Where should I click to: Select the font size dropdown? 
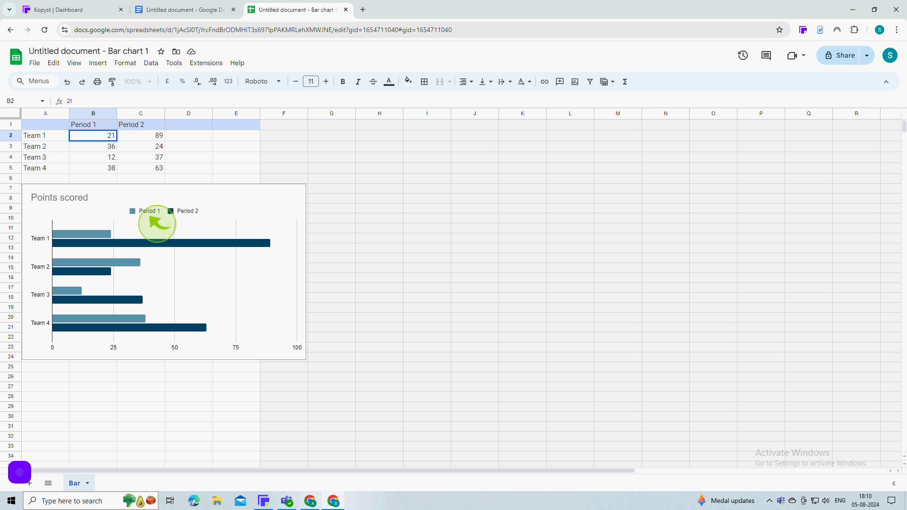click(x=311, y=82)
